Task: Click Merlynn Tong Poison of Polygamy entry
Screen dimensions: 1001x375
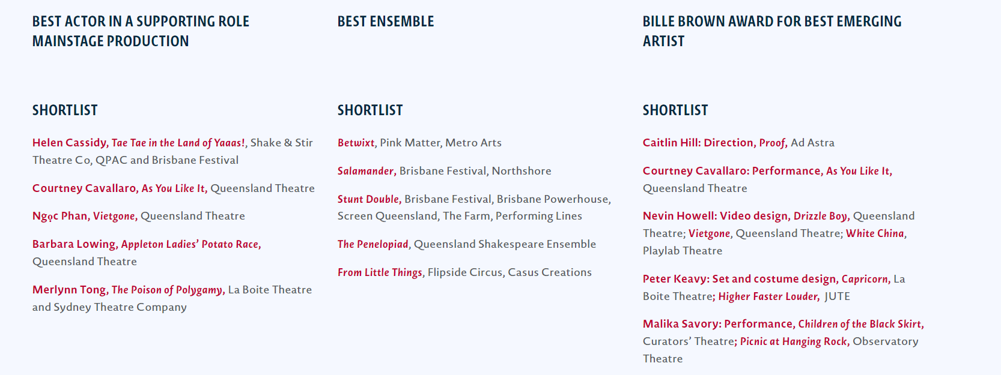Action: click(x=129, y=290)
